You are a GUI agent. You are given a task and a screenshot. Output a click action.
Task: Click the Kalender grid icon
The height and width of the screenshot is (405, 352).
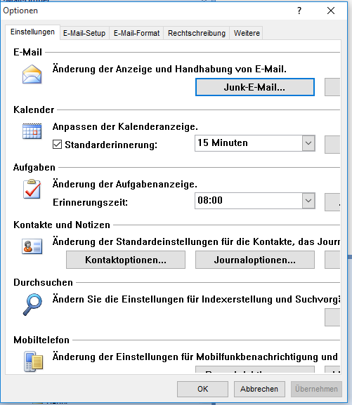click(32, 131)
